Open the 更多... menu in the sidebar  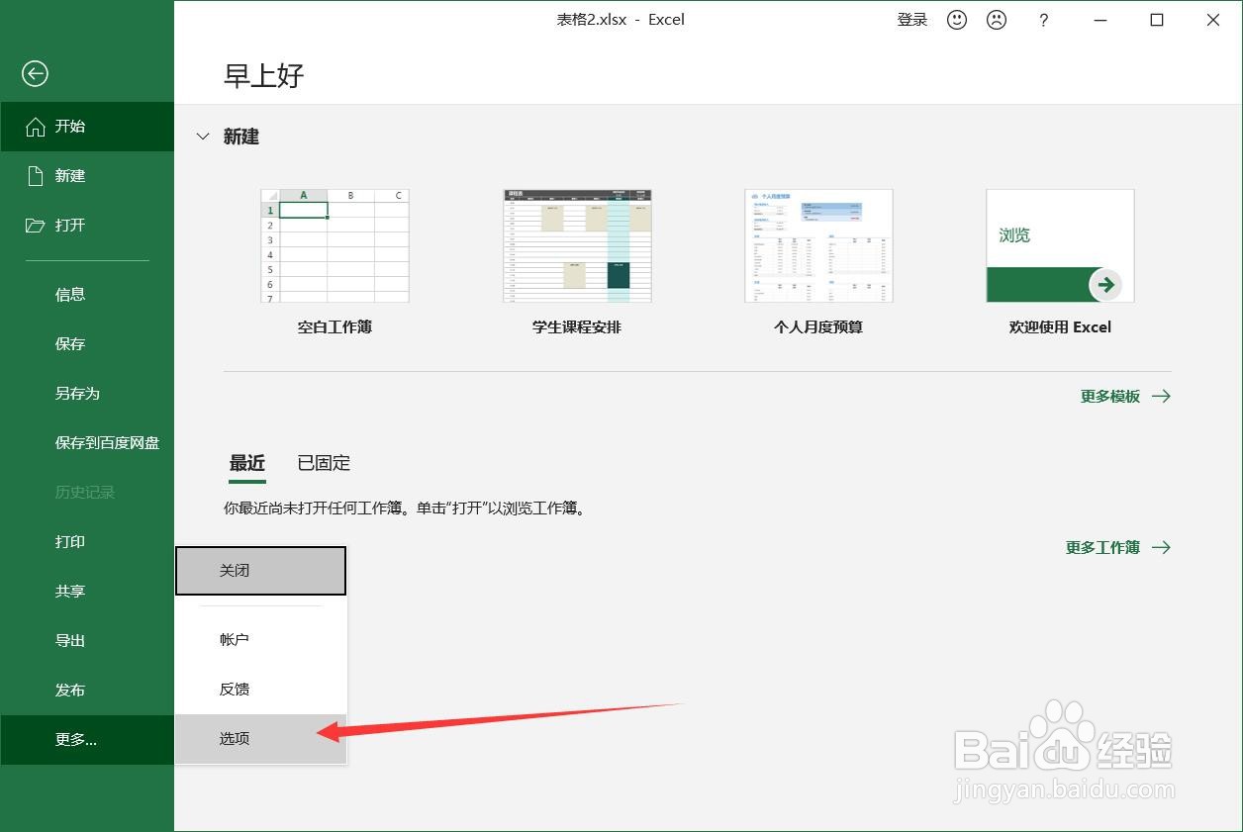[87, 740]
